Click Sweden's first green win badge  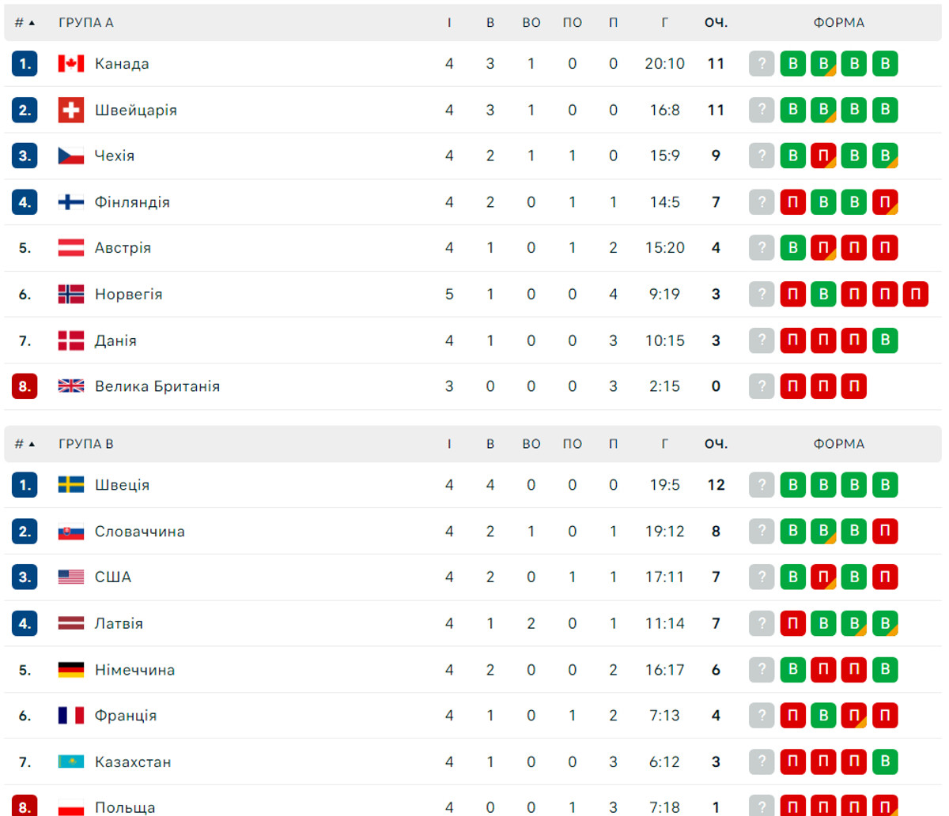[792, 485]
